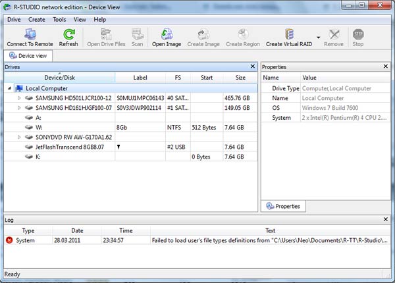This screenshot has width=395, height=283.
Task: Open the Tools menu
Action: [x=59, y=20]
